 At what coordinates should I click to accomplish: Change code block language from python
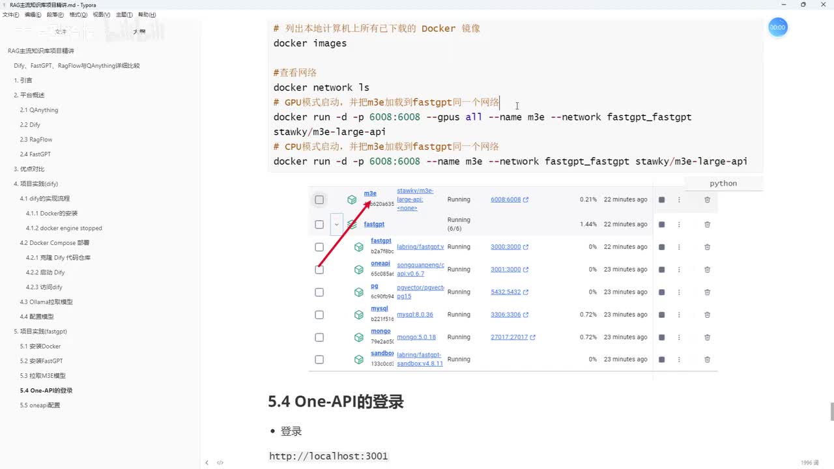pos(723,184)
